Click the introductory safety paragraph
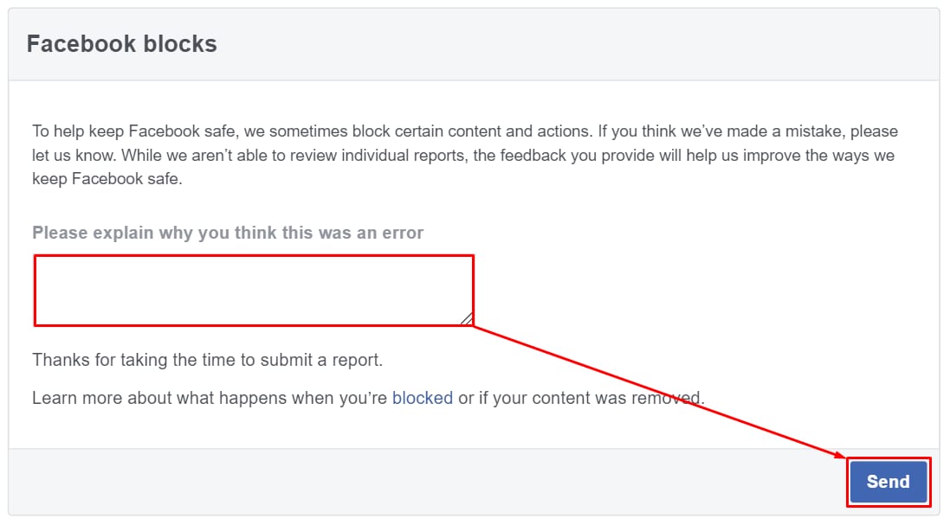Viewport: 950px width, 525px height. pyautogui.click(x=465, y=154)
